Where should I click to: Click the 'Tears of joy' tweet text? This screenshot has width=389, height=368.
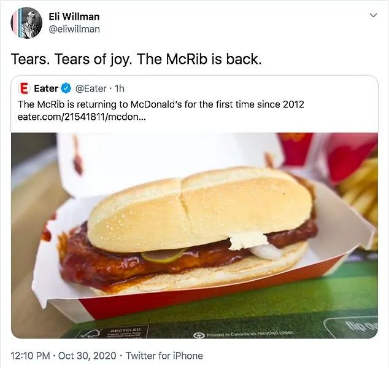(136, 59)
